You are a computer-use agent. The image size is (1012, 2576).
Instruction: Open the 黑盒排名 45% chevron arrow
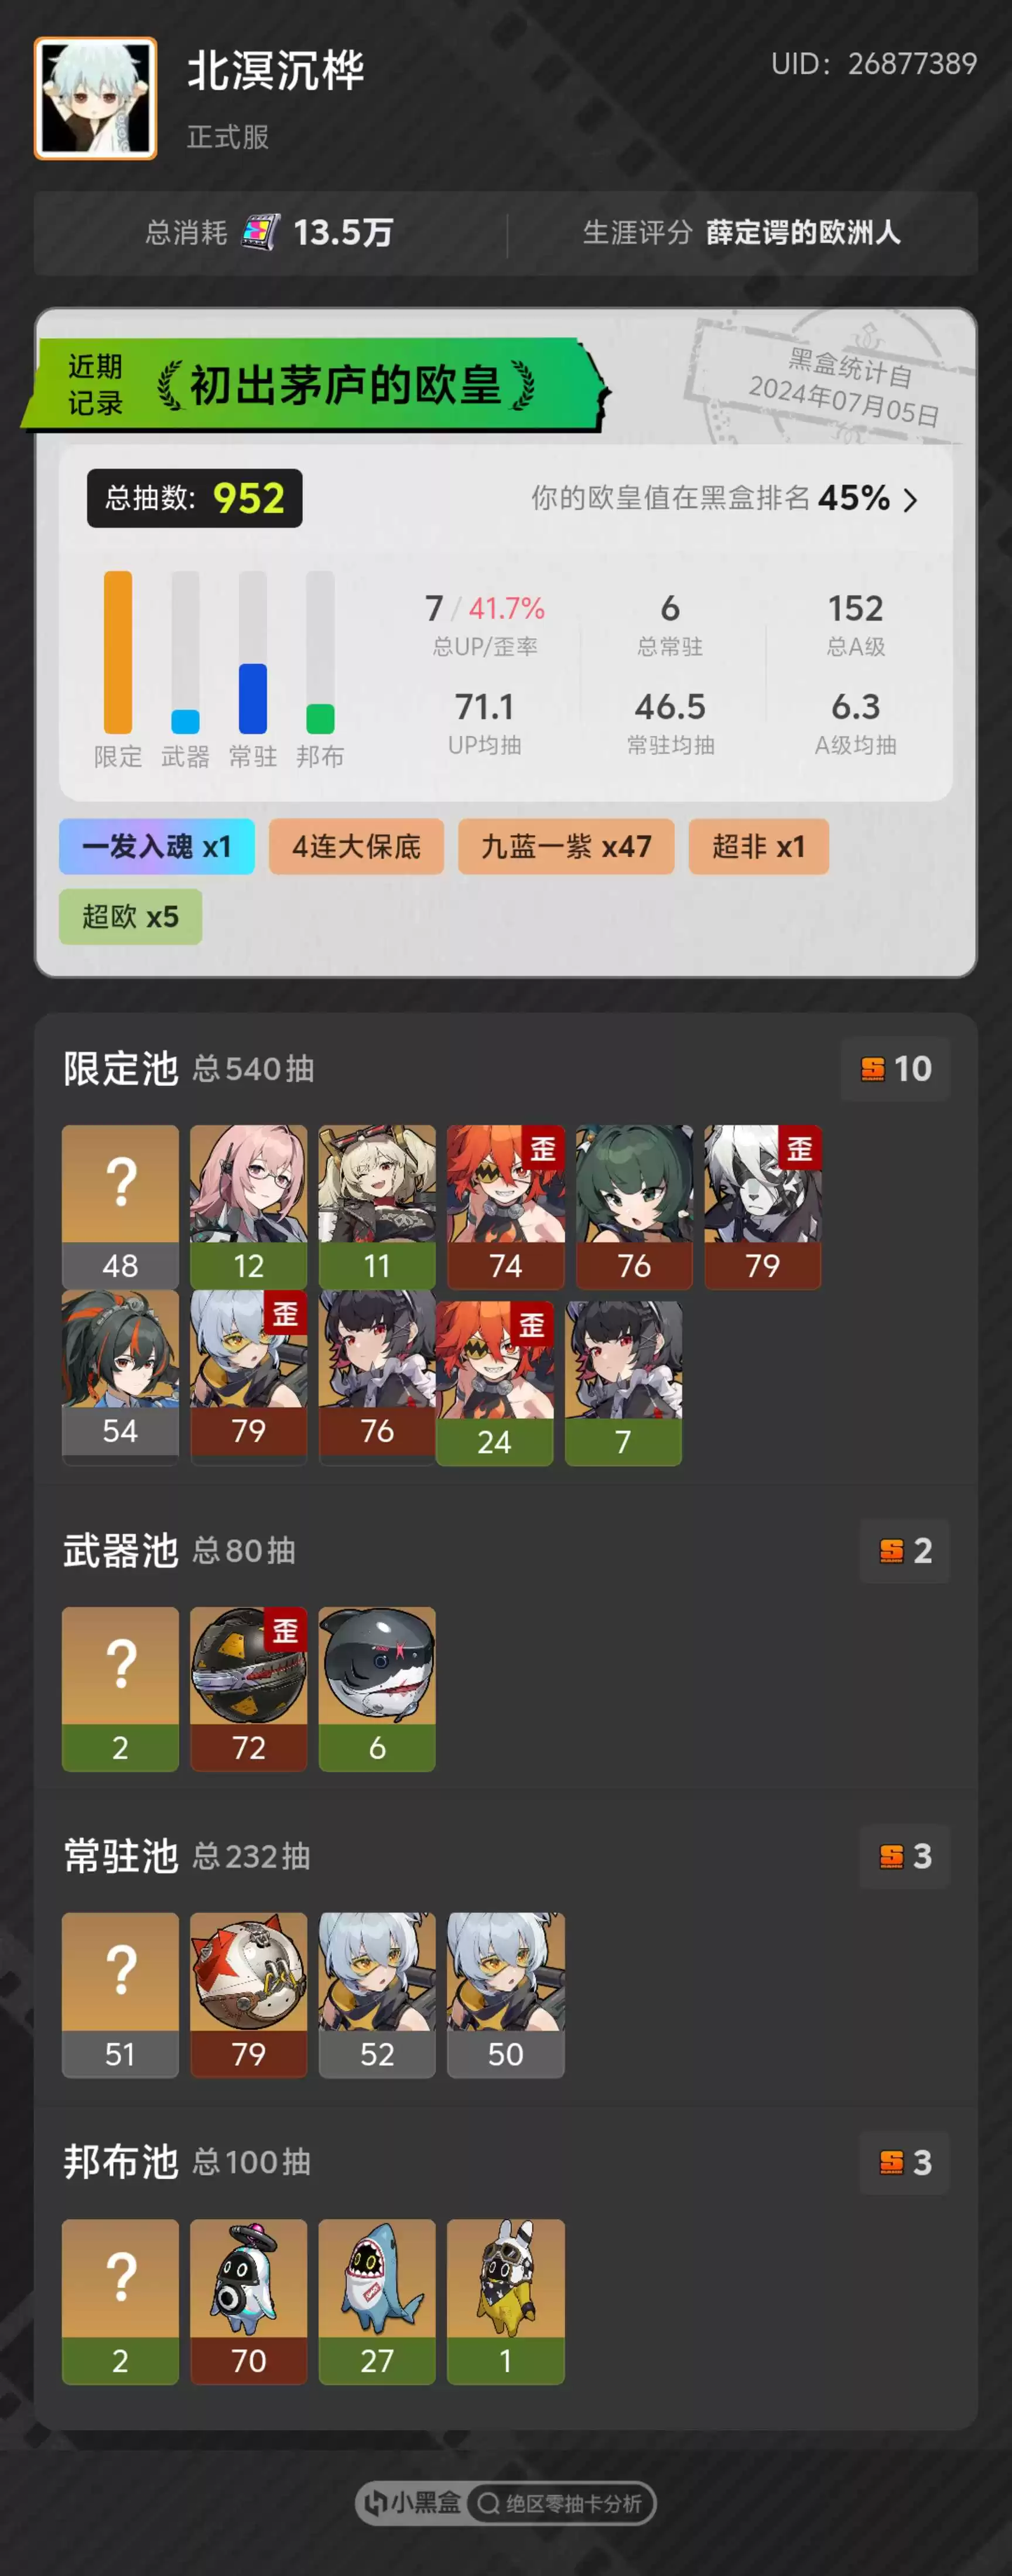point(909,499)
